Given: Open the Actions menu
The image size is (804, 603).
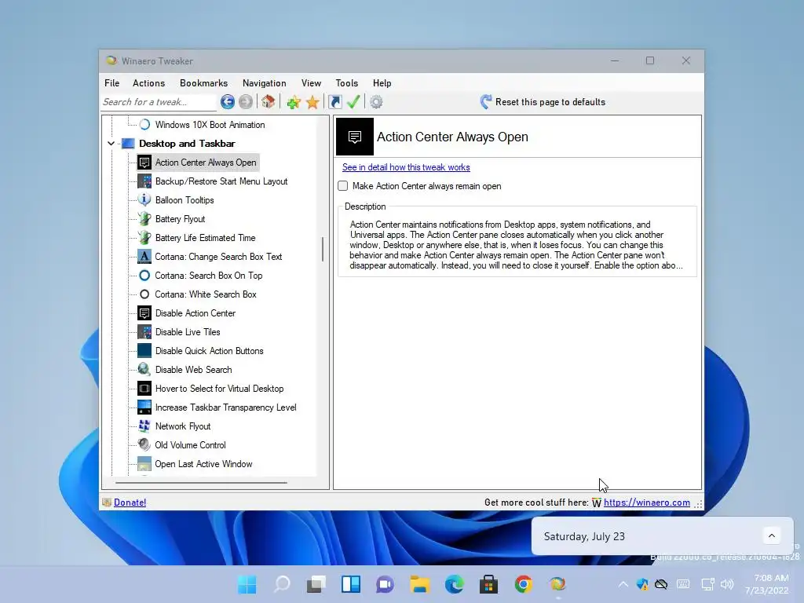Looking at the screenshot, I should click(x=148, y=83).
